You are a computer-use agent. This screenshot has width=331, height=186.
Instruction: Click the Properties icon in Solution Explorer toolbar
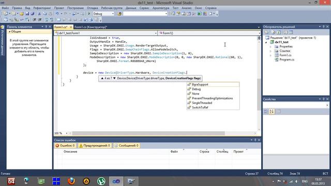267,32
